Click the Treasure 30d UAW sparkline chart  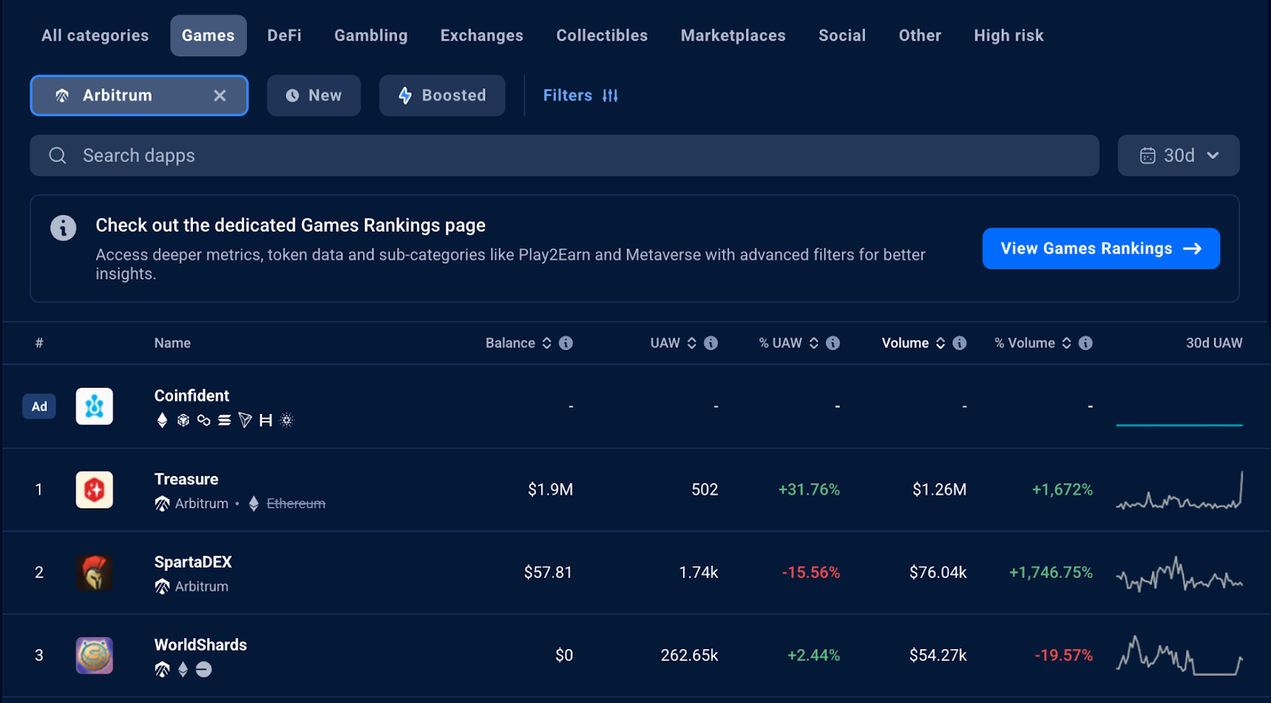1179,491
